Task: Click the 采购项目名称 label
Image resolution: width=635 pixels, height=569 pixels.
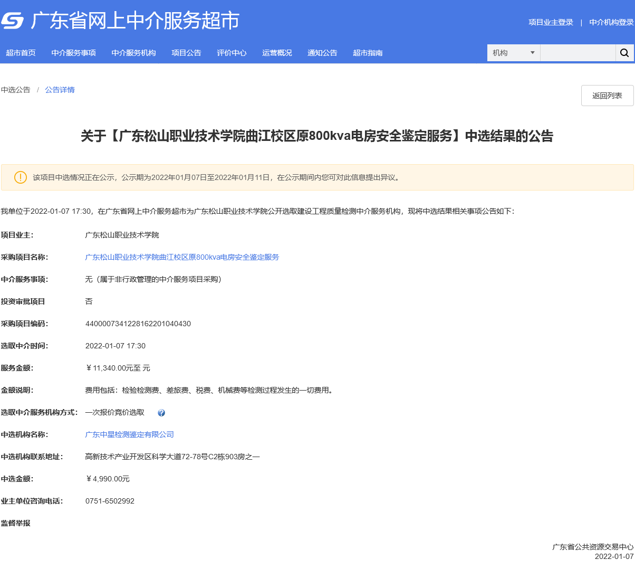Action: 24,257
